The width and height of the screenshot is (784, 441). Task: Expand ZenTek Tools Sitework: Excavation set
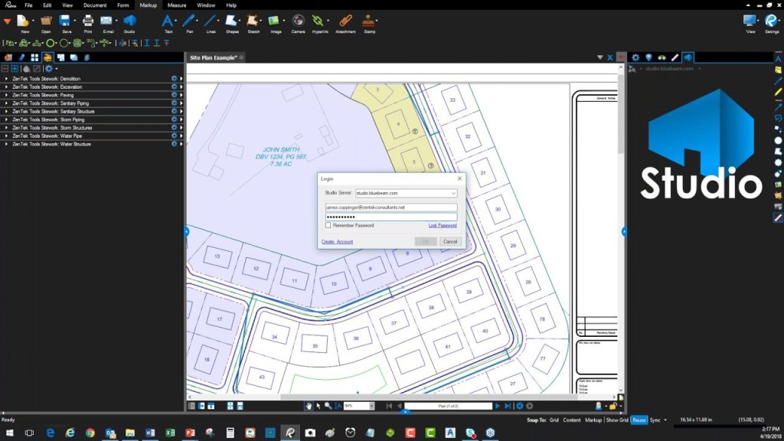pos(6,87)
